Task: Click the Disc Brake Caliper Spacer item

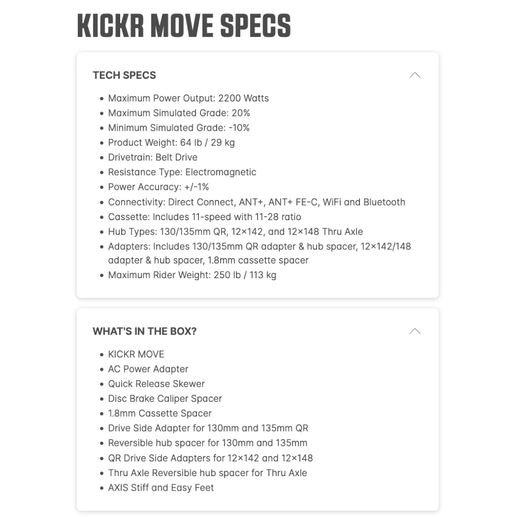Action: click(165, 398)
